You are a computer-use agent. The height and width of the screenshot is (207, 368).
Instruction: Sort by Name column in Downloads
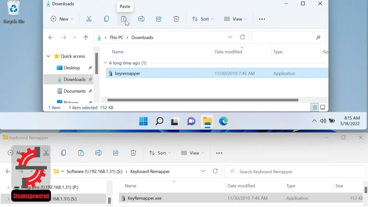(118, 52)
